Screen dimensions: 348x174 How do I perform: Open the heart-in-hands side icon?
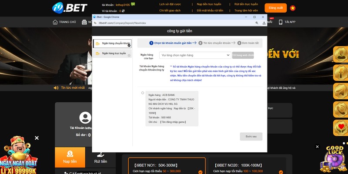(x=341, y=128)
